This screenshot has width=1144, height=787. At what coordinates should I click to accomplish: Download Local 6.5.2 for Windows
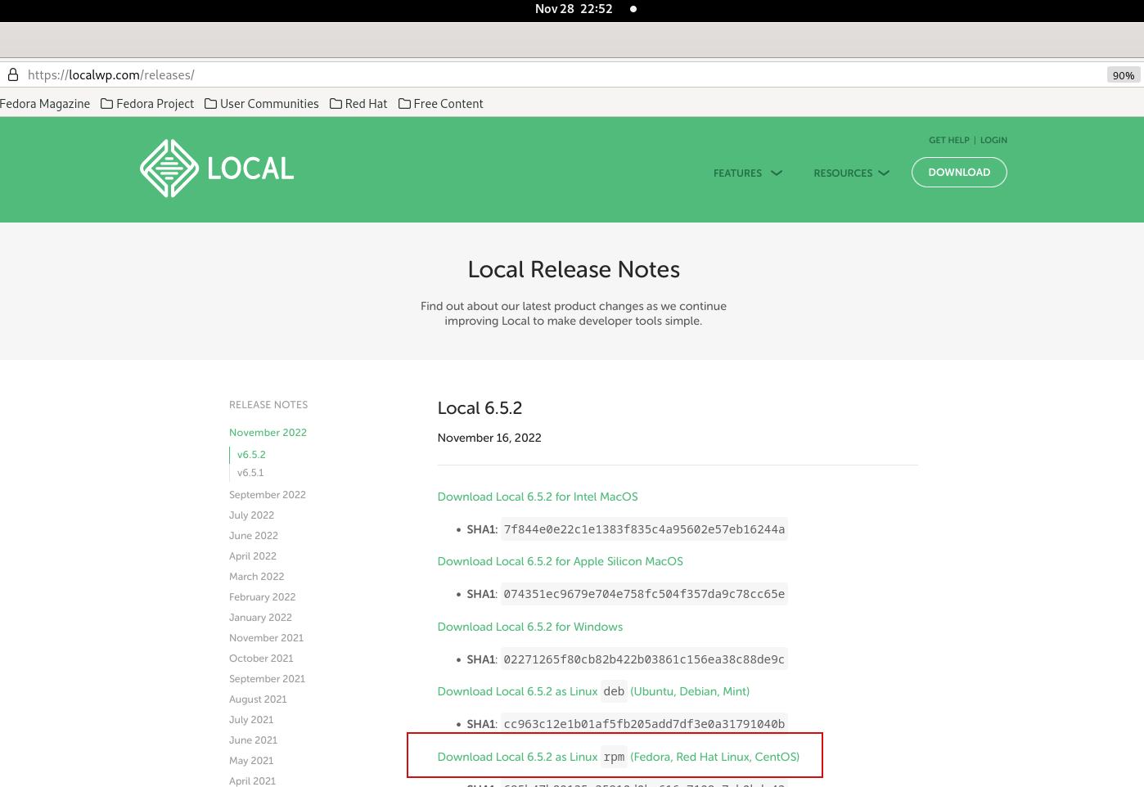[x=529, y=627]
